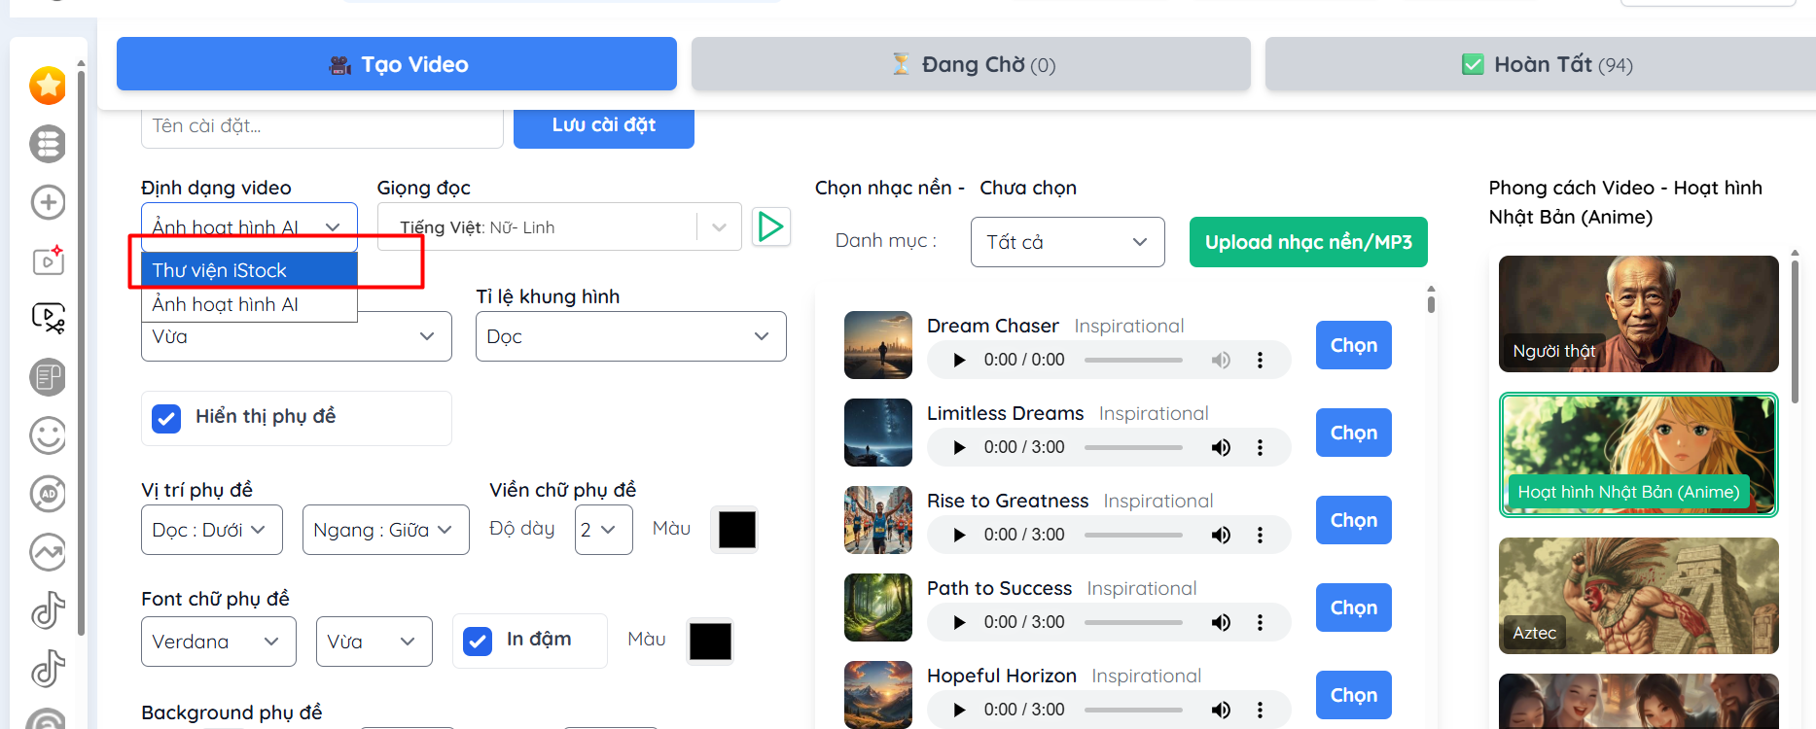Switch to the Hoàn Tất tab
The image size is (1816, 729).
1545,64
